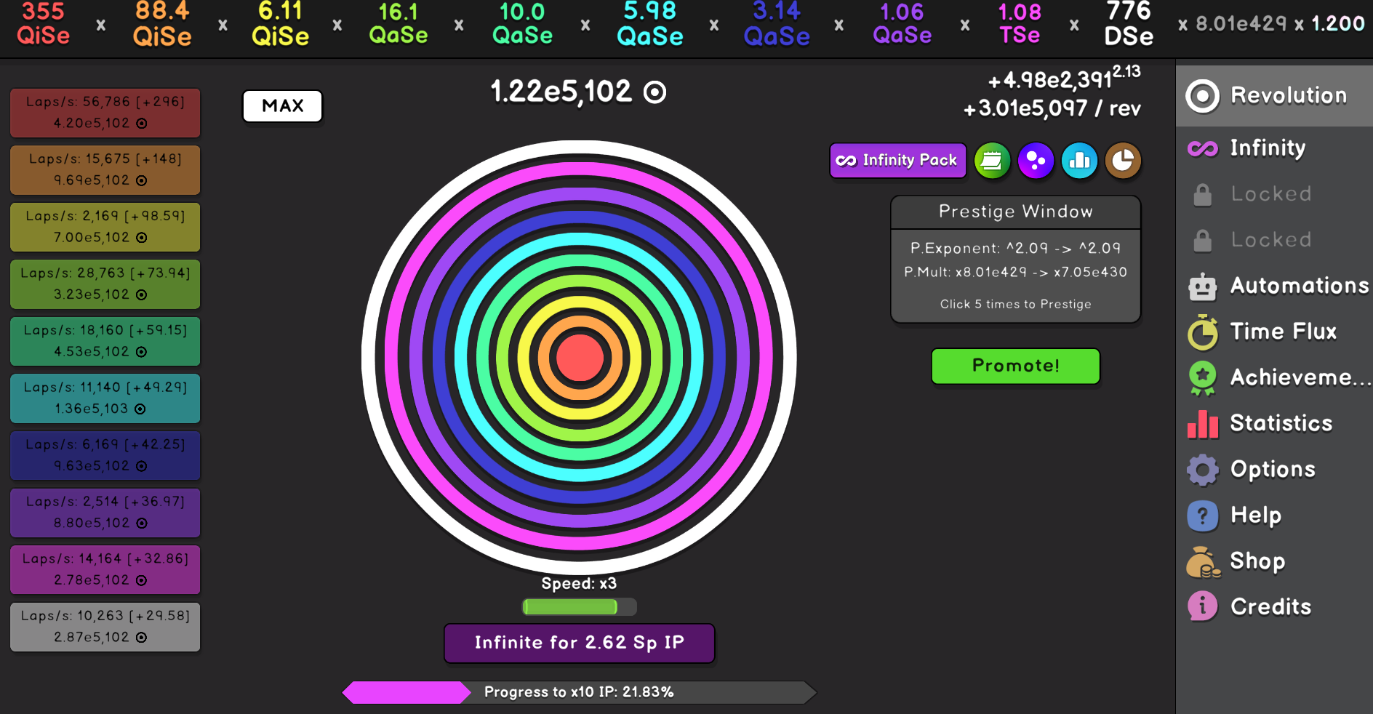Click the Prestige Window header
Viewport: 1373px width, 714px height.
(1015, 212)
